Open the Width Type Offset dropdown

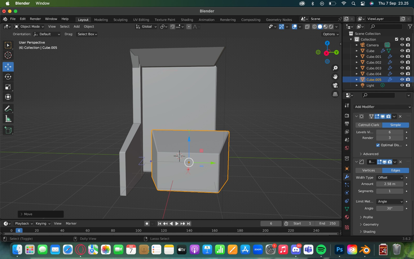(x=390, y=178)
